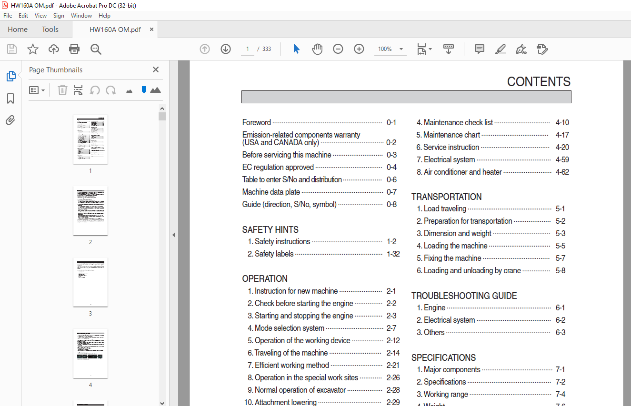The width and height of the screenshot is (631, 406).
Task: Open thumbnail options dropdown menu
Action: pyautogui.click(x=37, y=90)
